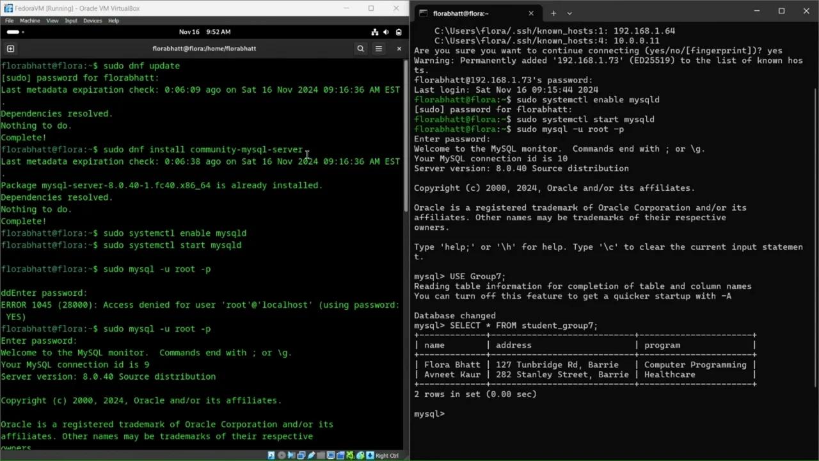Click the recording icon in VirtualBox status bar
819x461 pixels.
[340, 455]
